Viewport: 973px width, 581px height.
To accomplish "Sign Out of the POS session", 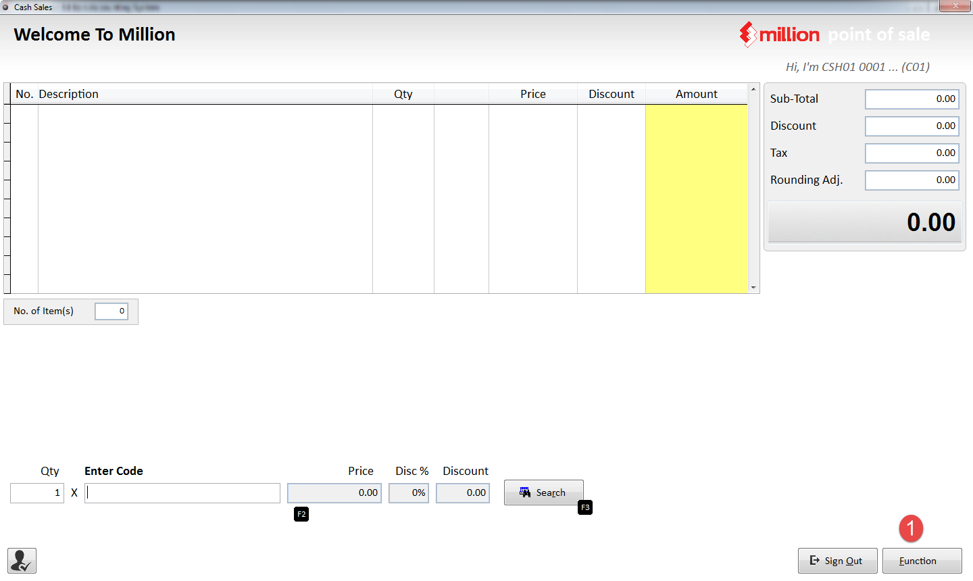I will coord(837,560).
